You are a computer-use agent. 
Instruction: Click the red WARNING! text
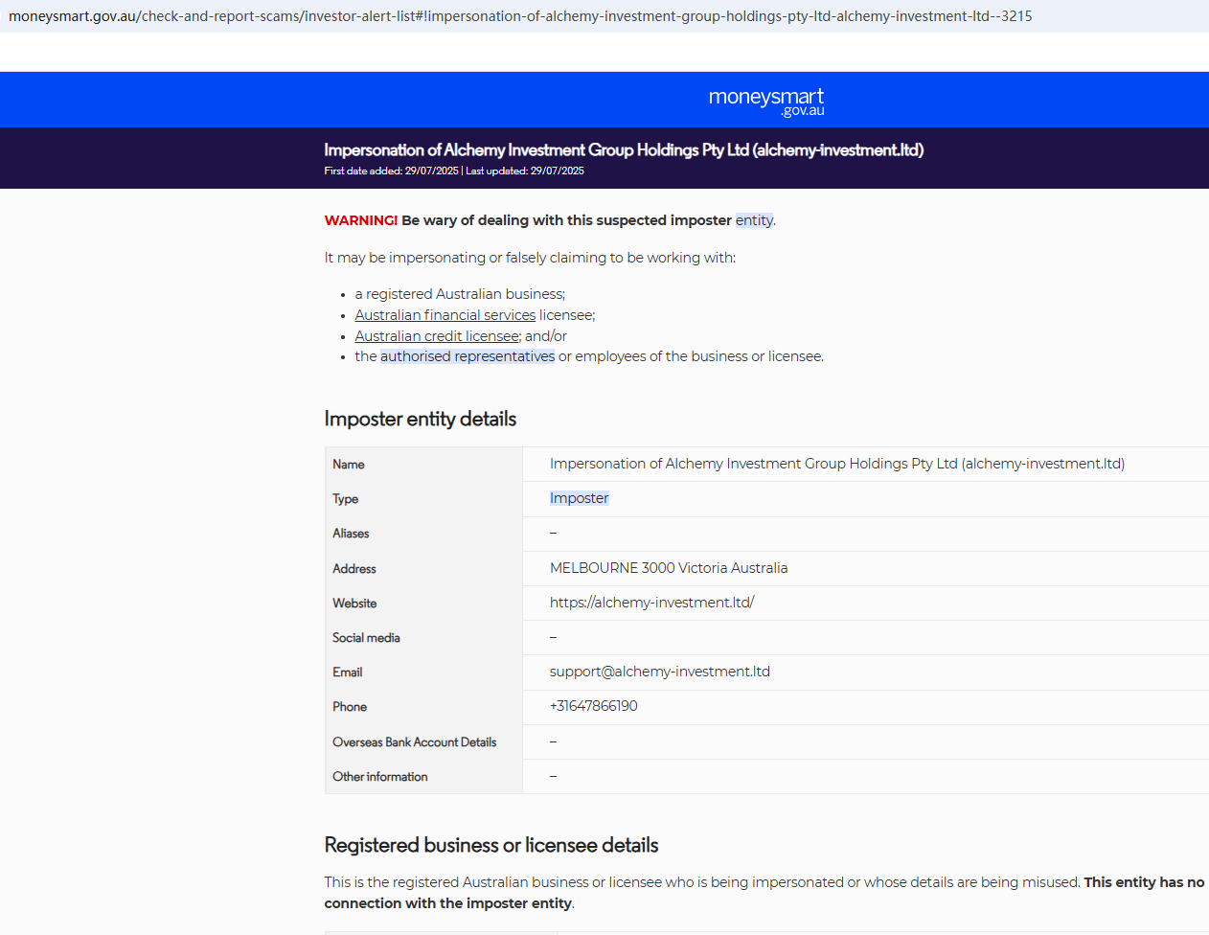tap(360, 220)
